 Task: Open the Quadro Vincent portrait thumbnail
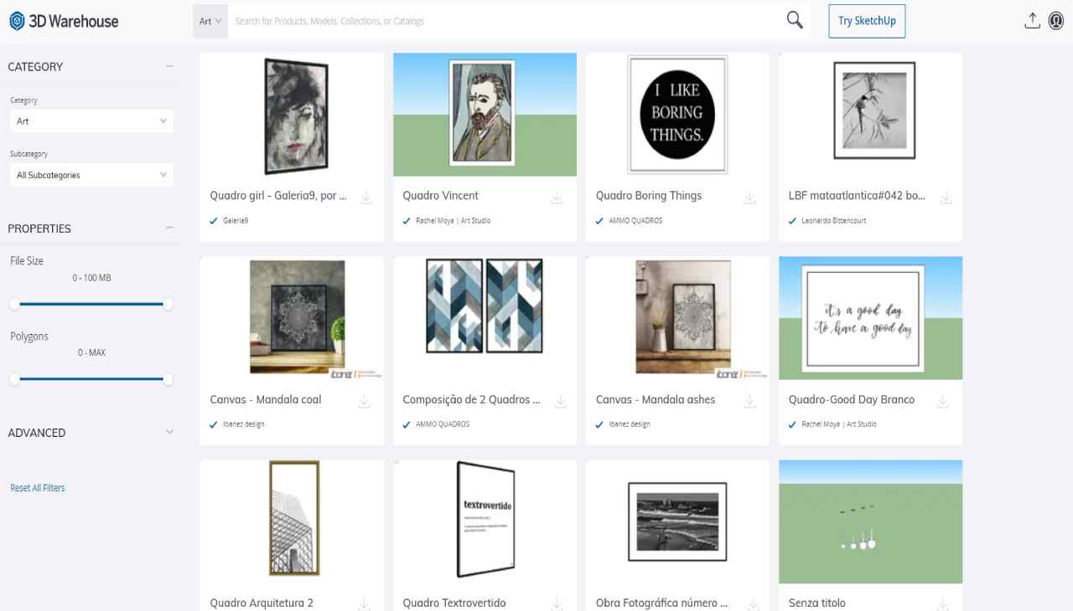[485, 115]
